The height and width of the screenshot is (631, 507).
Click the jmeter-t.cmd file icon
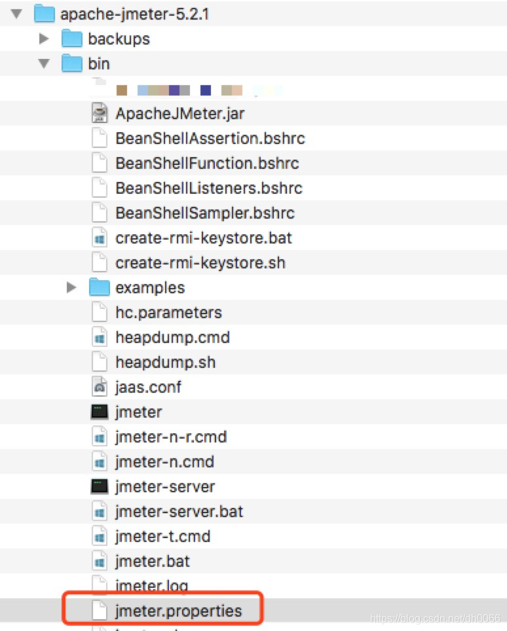[100, 537]
